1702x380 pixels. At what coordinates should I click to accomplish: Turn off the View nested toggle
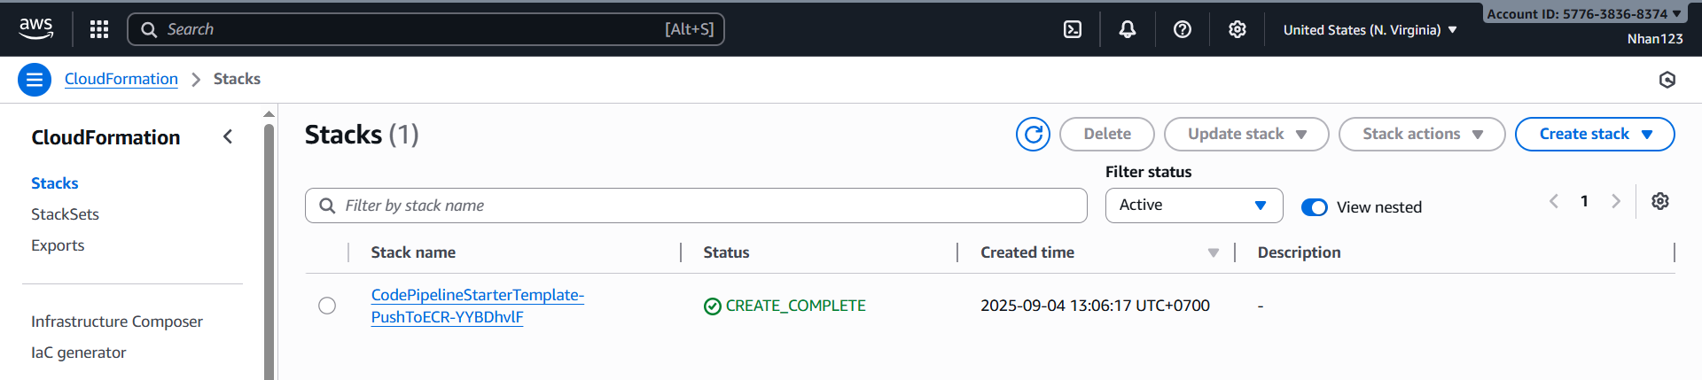(1314, 207)
